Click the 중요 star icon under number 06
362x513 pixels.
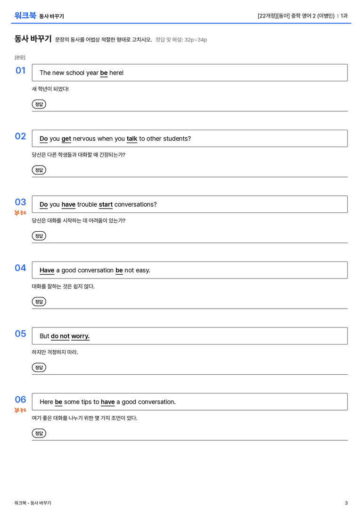pos(20,410)
